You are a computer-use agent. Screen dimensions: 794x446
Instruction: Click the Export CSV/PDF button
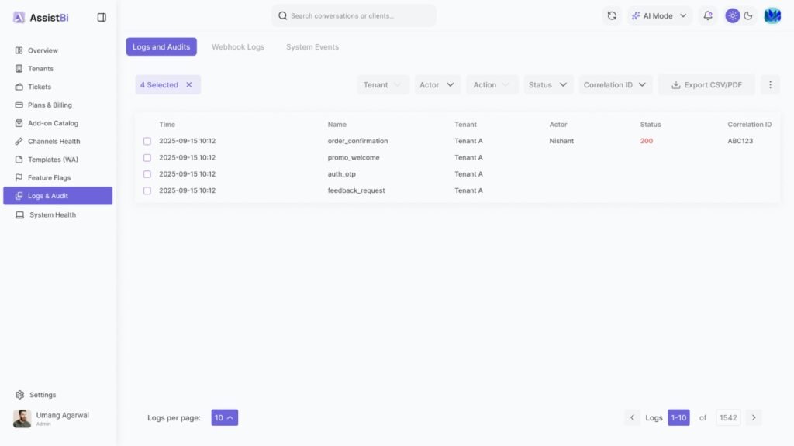pyautogui.click(x=706, y=85)
